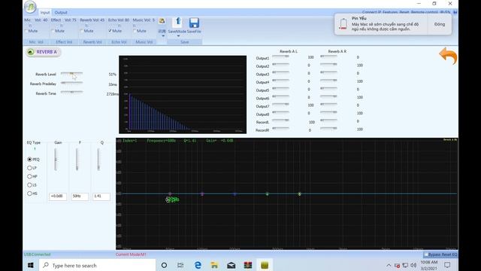Click the Gain +0.0dB input field
The height and width of the screenshot is (271, 481).
58,196
